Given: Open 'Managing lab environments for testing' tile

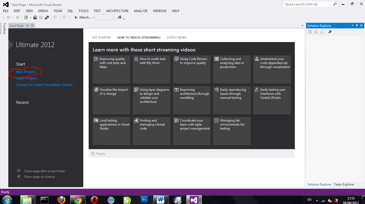Looking at the screenshot, I should coord(232,131).
